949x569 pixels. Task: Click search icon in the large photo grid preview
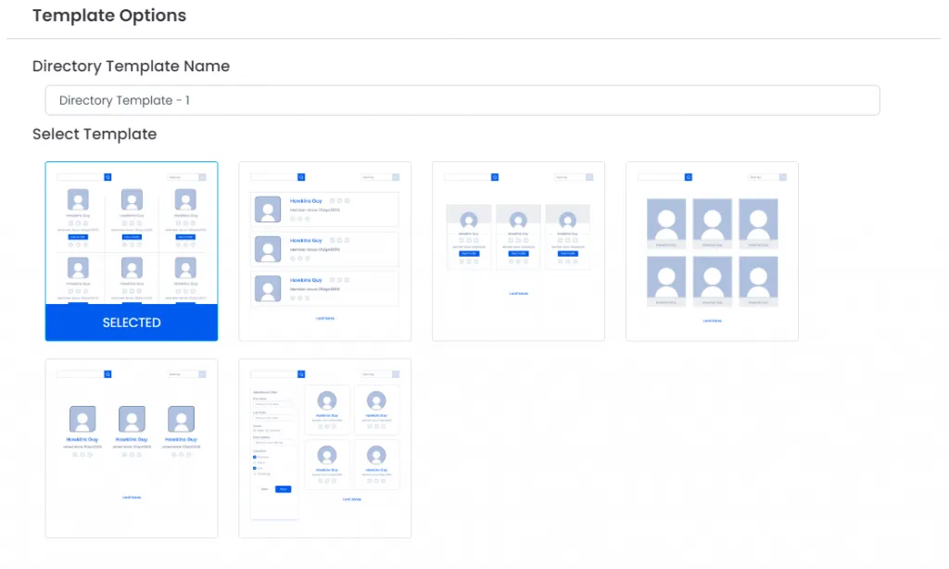pyautogui.click(x=689, y=177)
